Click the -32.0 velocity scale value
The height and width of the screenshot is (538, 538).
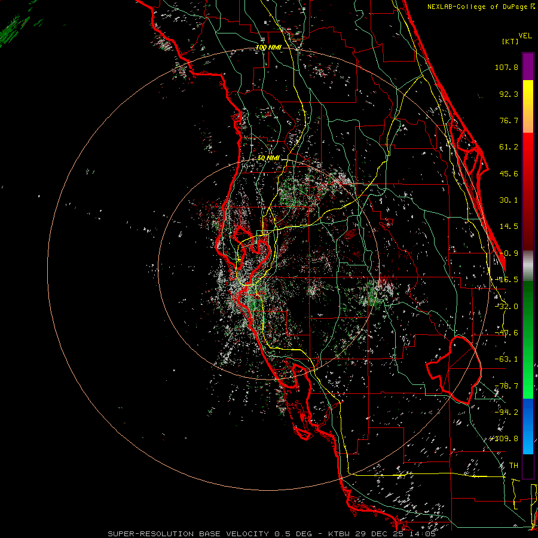[x=506, y=307]
